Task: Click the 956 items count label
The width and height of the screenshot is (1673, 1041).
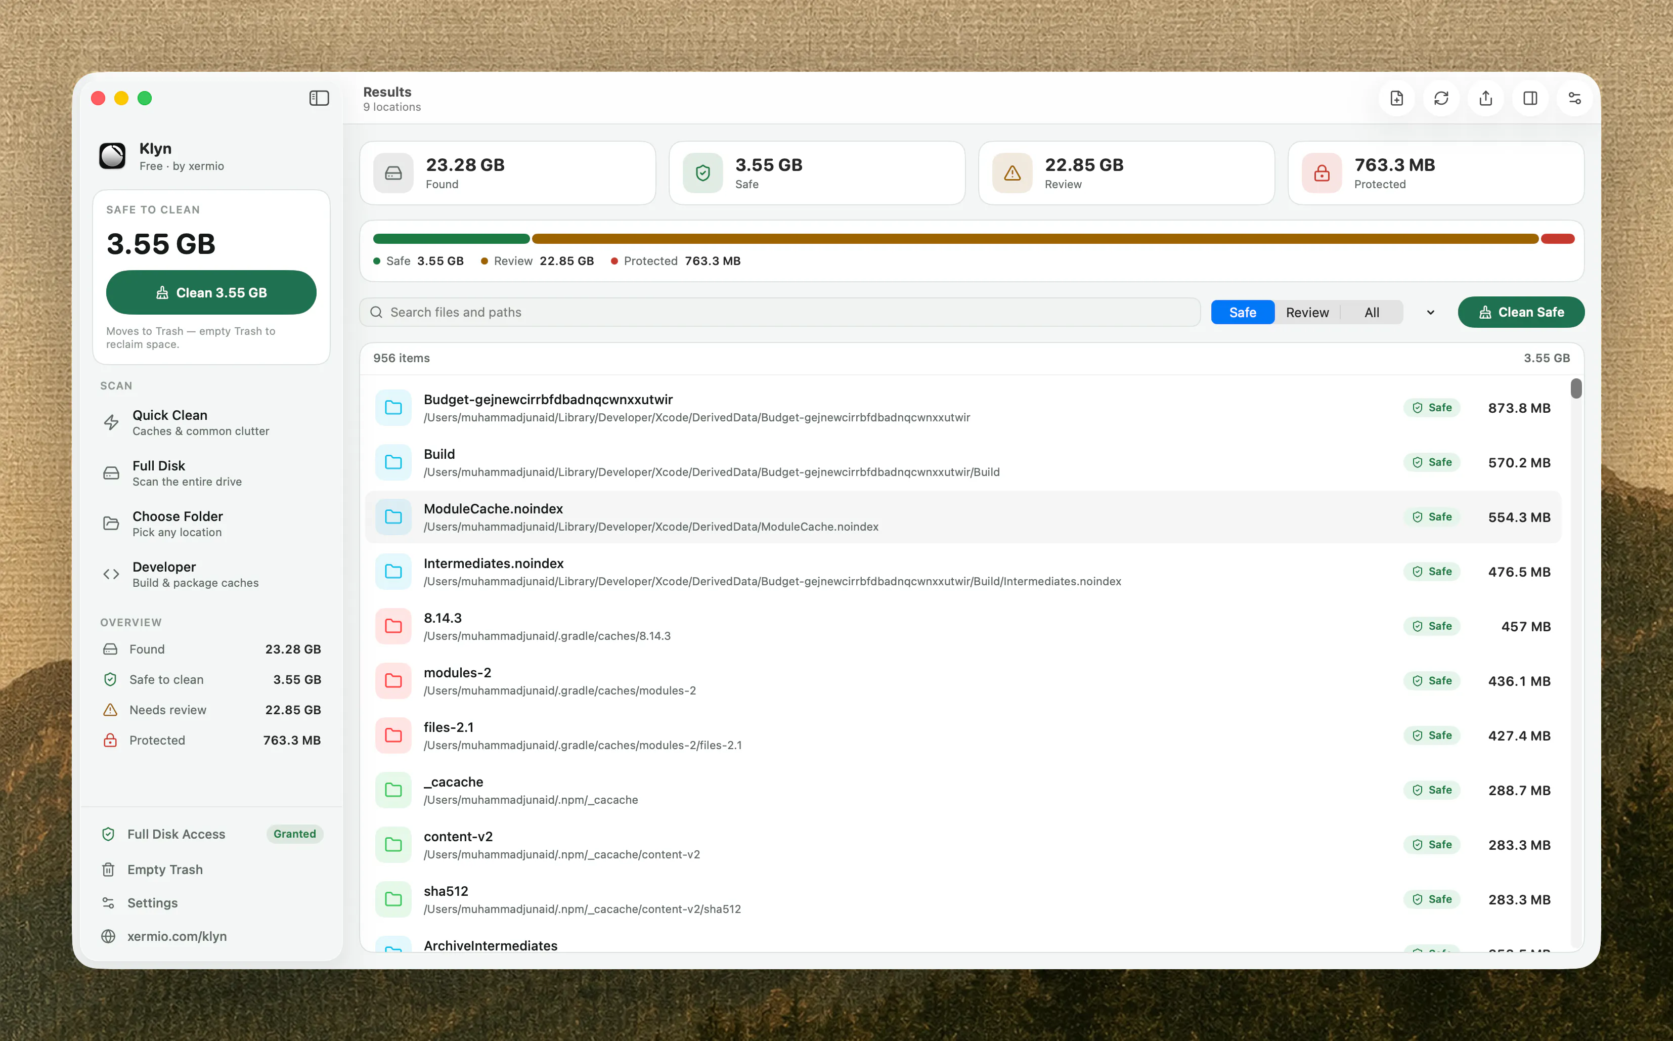Action: [x=401, y=358]
